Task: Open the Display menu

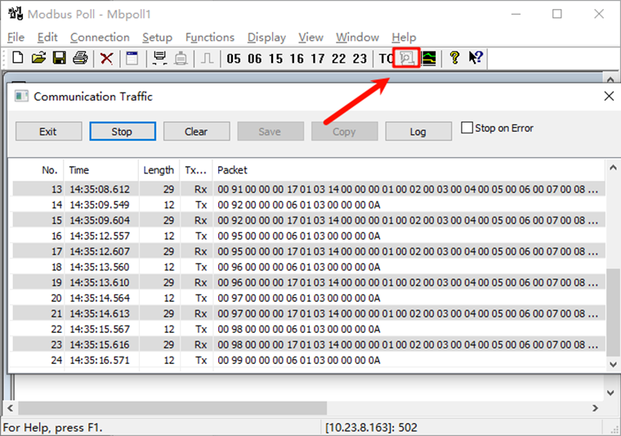Action: (x=266, y=38)
